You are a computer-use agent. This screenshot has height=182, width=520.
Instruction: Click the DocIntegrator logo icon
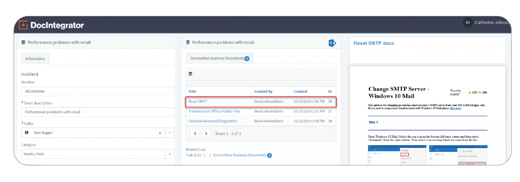[23, 25]
